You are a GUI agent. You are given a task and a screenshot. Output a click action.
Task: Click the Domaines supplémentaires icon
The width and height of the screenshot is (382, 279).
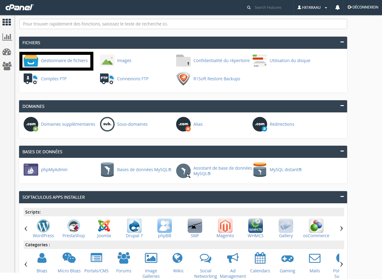pos(31,124)
